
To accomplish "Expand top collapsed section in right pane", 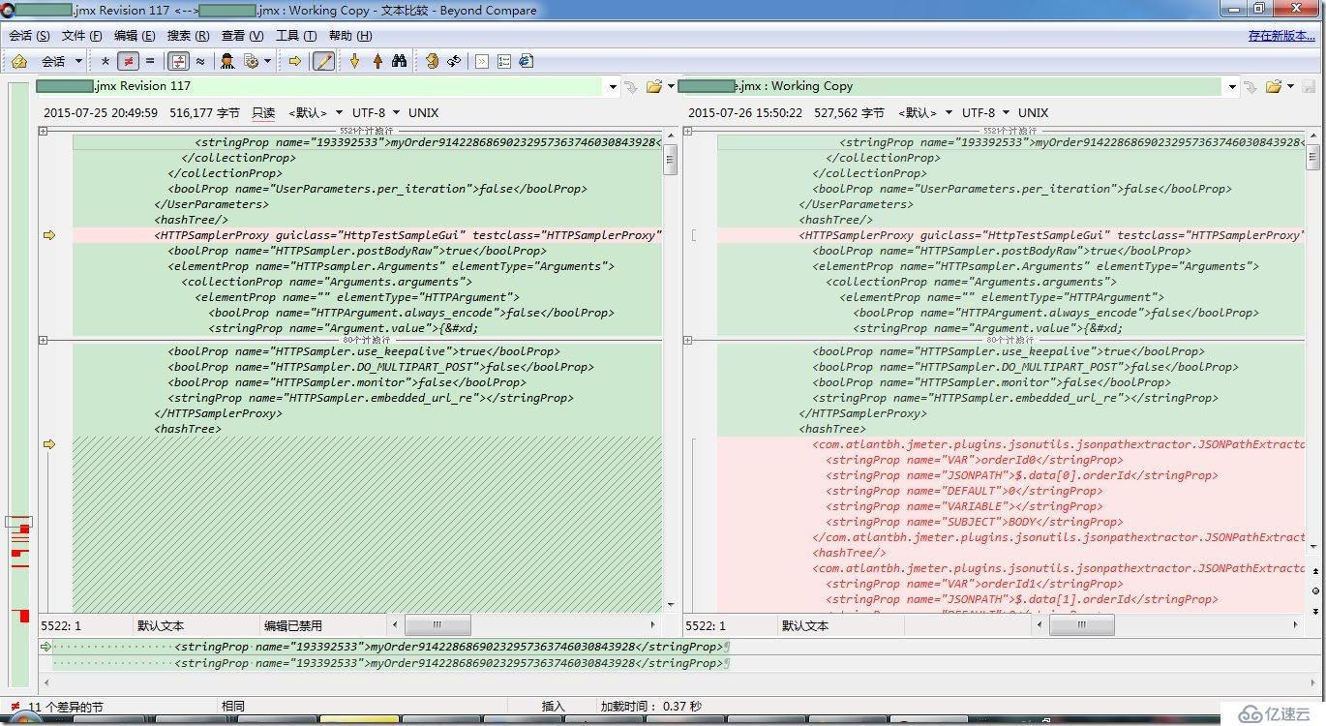I will click(687, 131).
